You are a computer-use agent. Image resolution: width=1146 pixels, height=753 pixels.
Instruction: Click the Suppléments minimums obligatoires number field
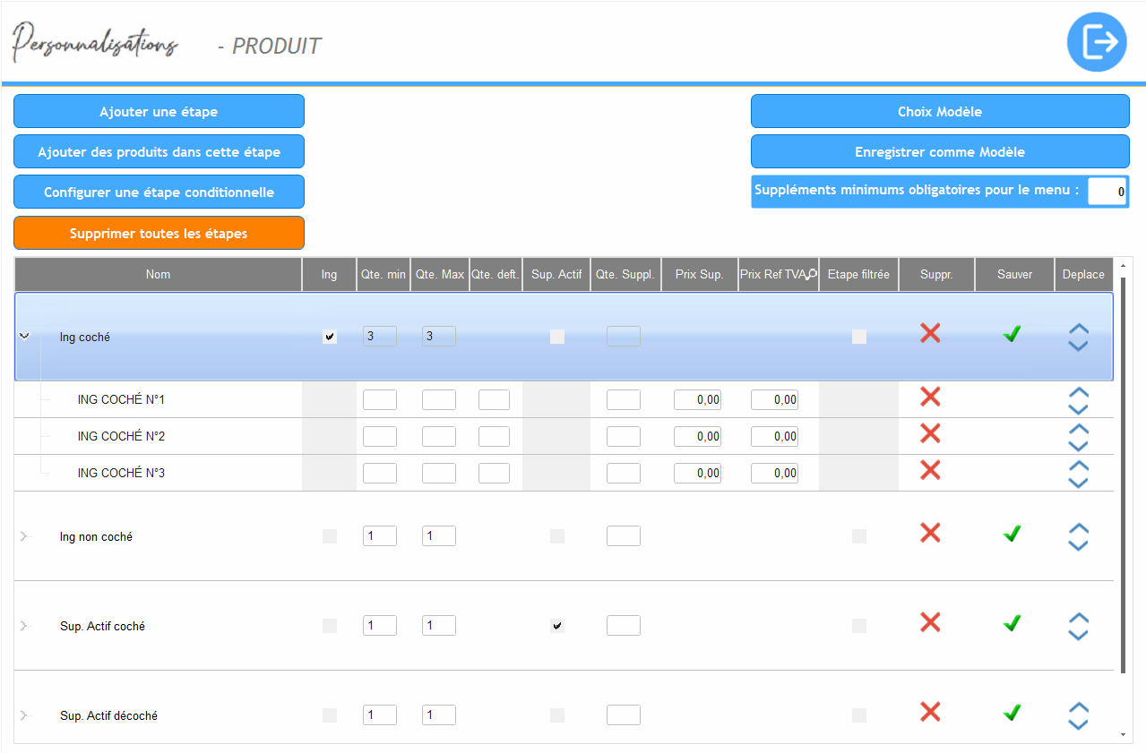pos(1107,192)
